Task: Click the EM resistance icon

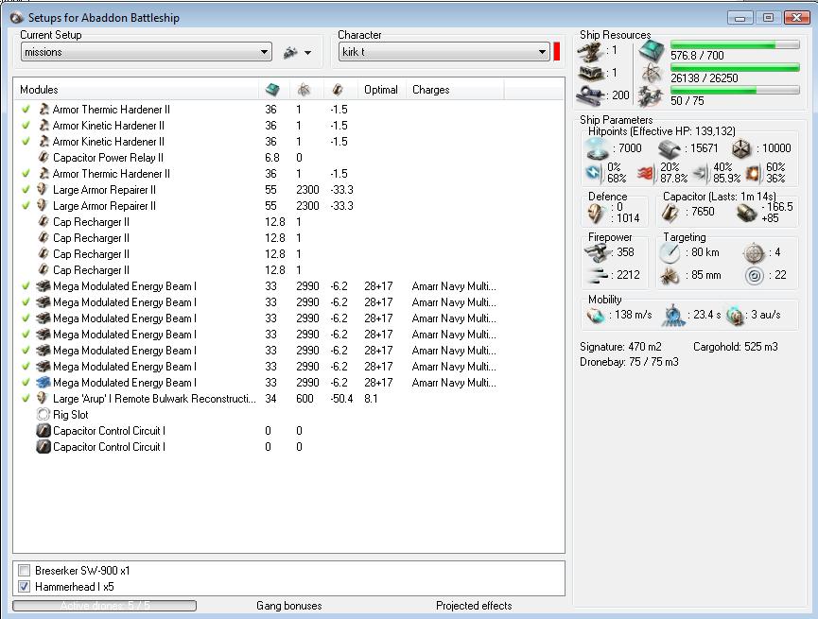Action: click(593, 173)
